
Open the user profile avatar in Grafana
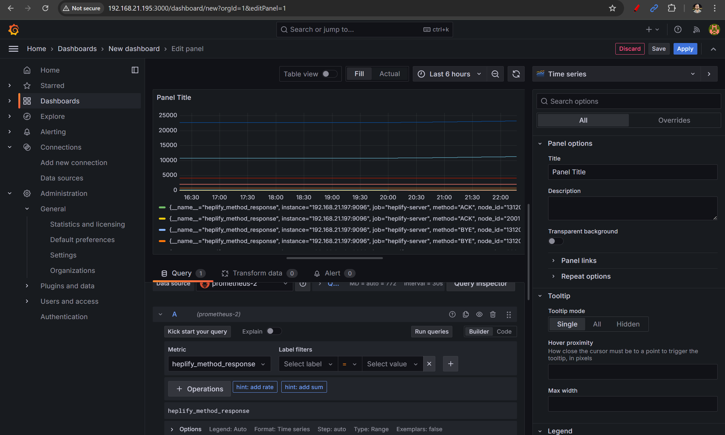tap(714, 30)
